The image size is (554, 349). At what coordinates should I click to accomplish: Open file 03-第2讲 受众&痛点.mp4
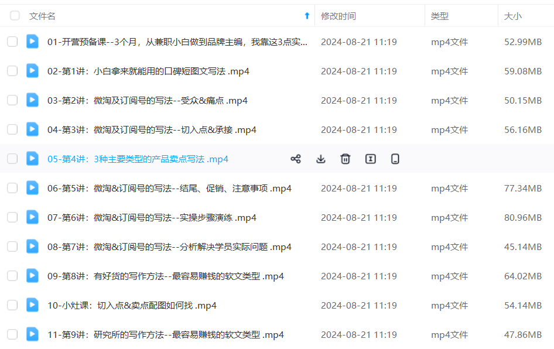(148, 101)
